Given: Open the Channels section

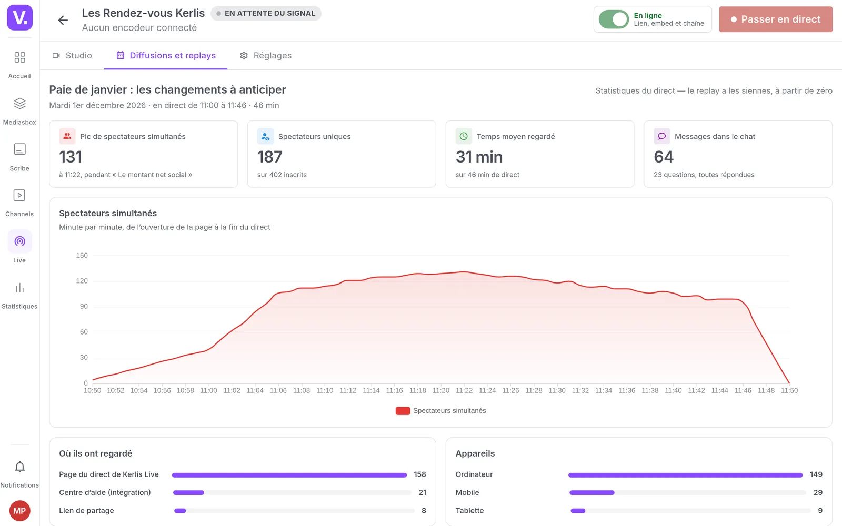Looking at the screenshot, I should click(x=19, y=203).
